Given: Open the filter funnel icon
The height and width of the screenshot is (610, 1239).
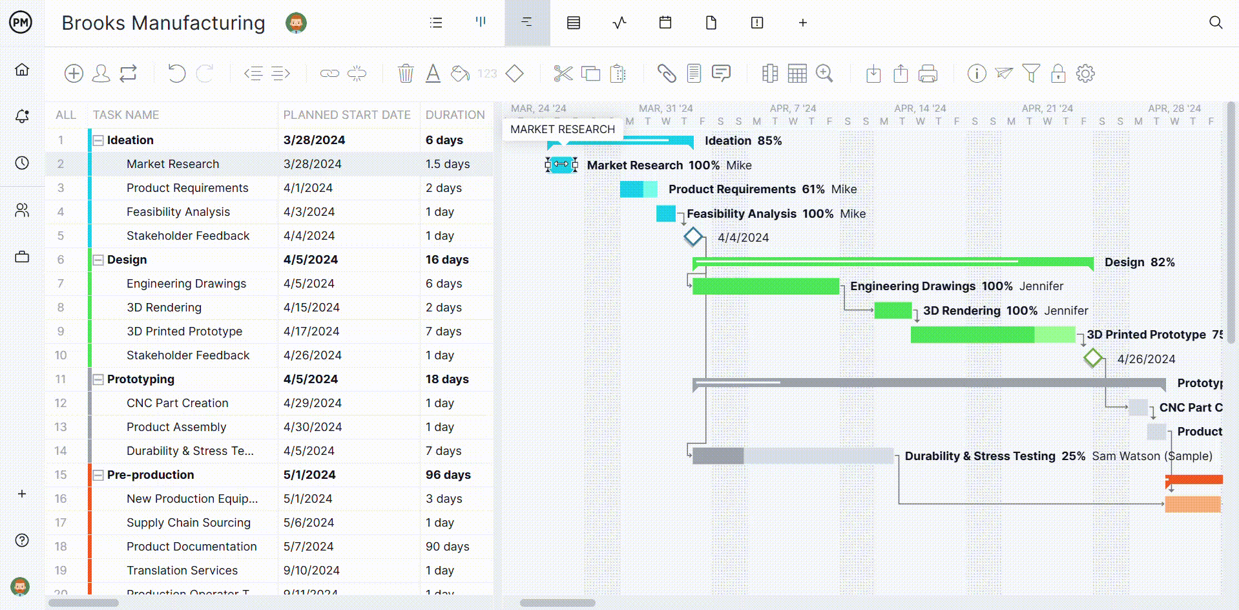Looking at the screenshot, I should point(1031,74).
